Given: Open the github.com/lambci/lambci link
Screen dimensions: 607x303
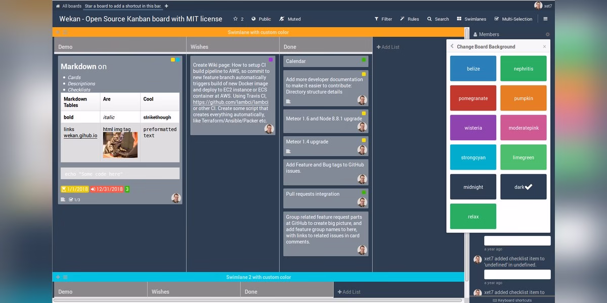Looking at the screenshot, I should [231, 102].
